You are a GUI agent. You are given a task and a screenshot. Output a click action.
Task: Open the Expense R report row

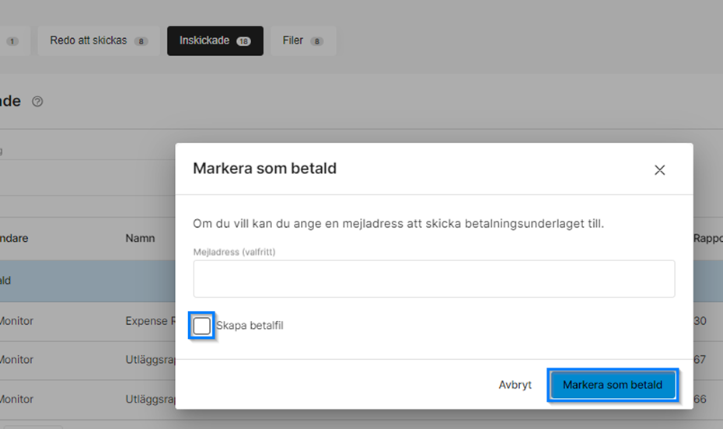point(147,321)
